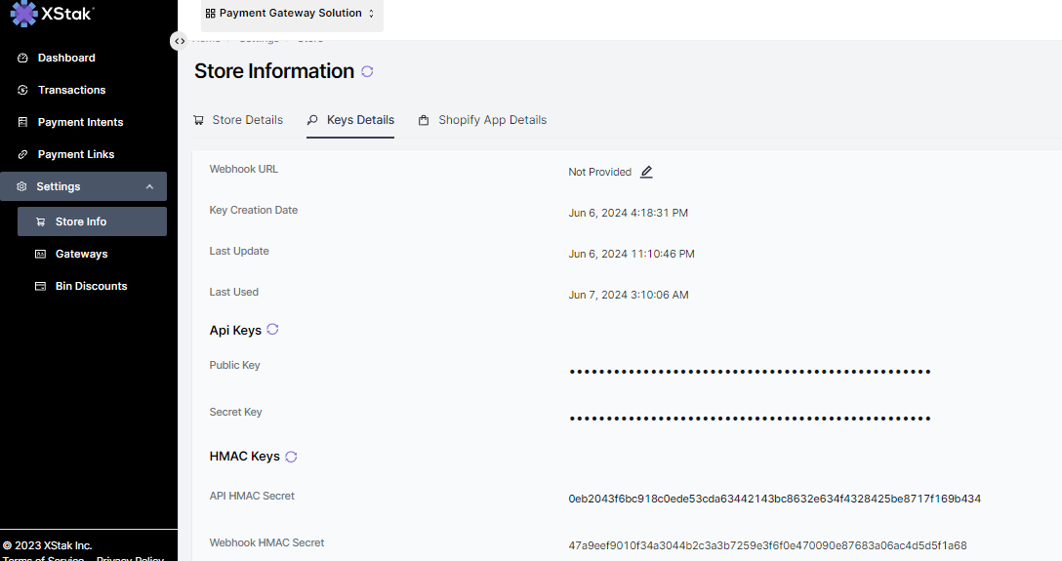The width and height of the screenshot is (1062, 561).
Task: Regenerate HMAC Keys using the refresh icon
Action: point(291,457)
